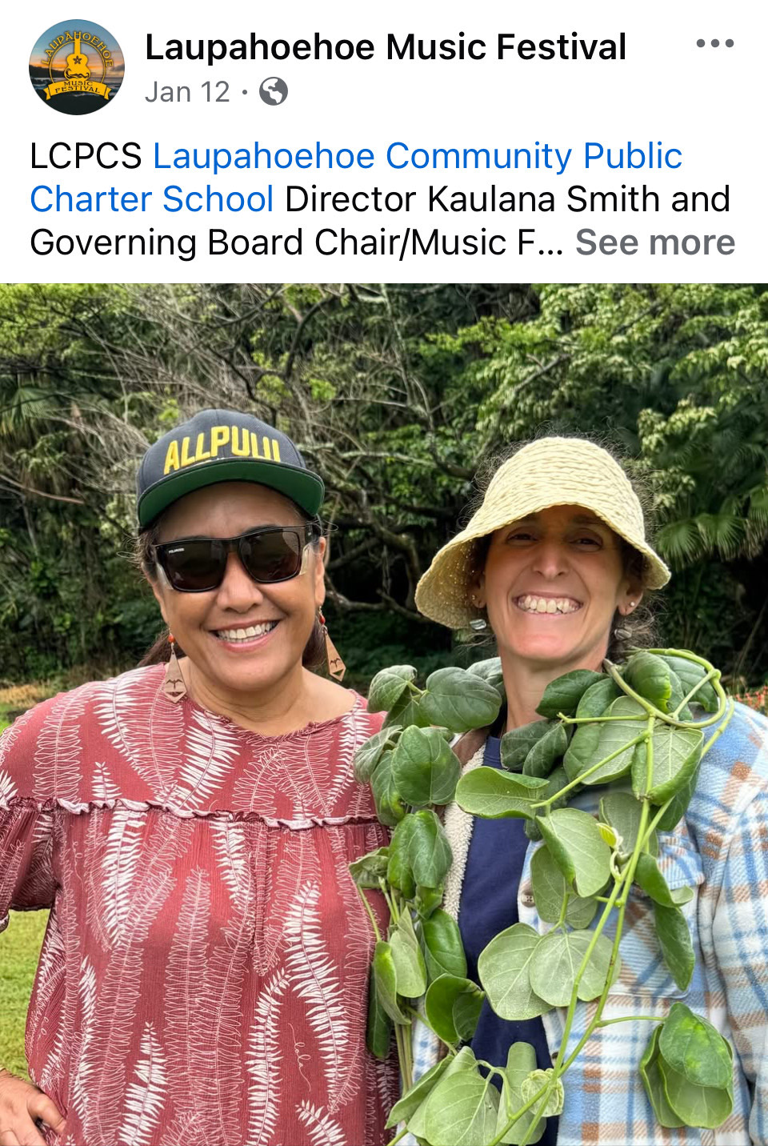The height and width of the screenshot is (1146, 768).
Task: Tap the ALLPULU text on the cap
Action: pyautogui.click(x=222, y=447)
